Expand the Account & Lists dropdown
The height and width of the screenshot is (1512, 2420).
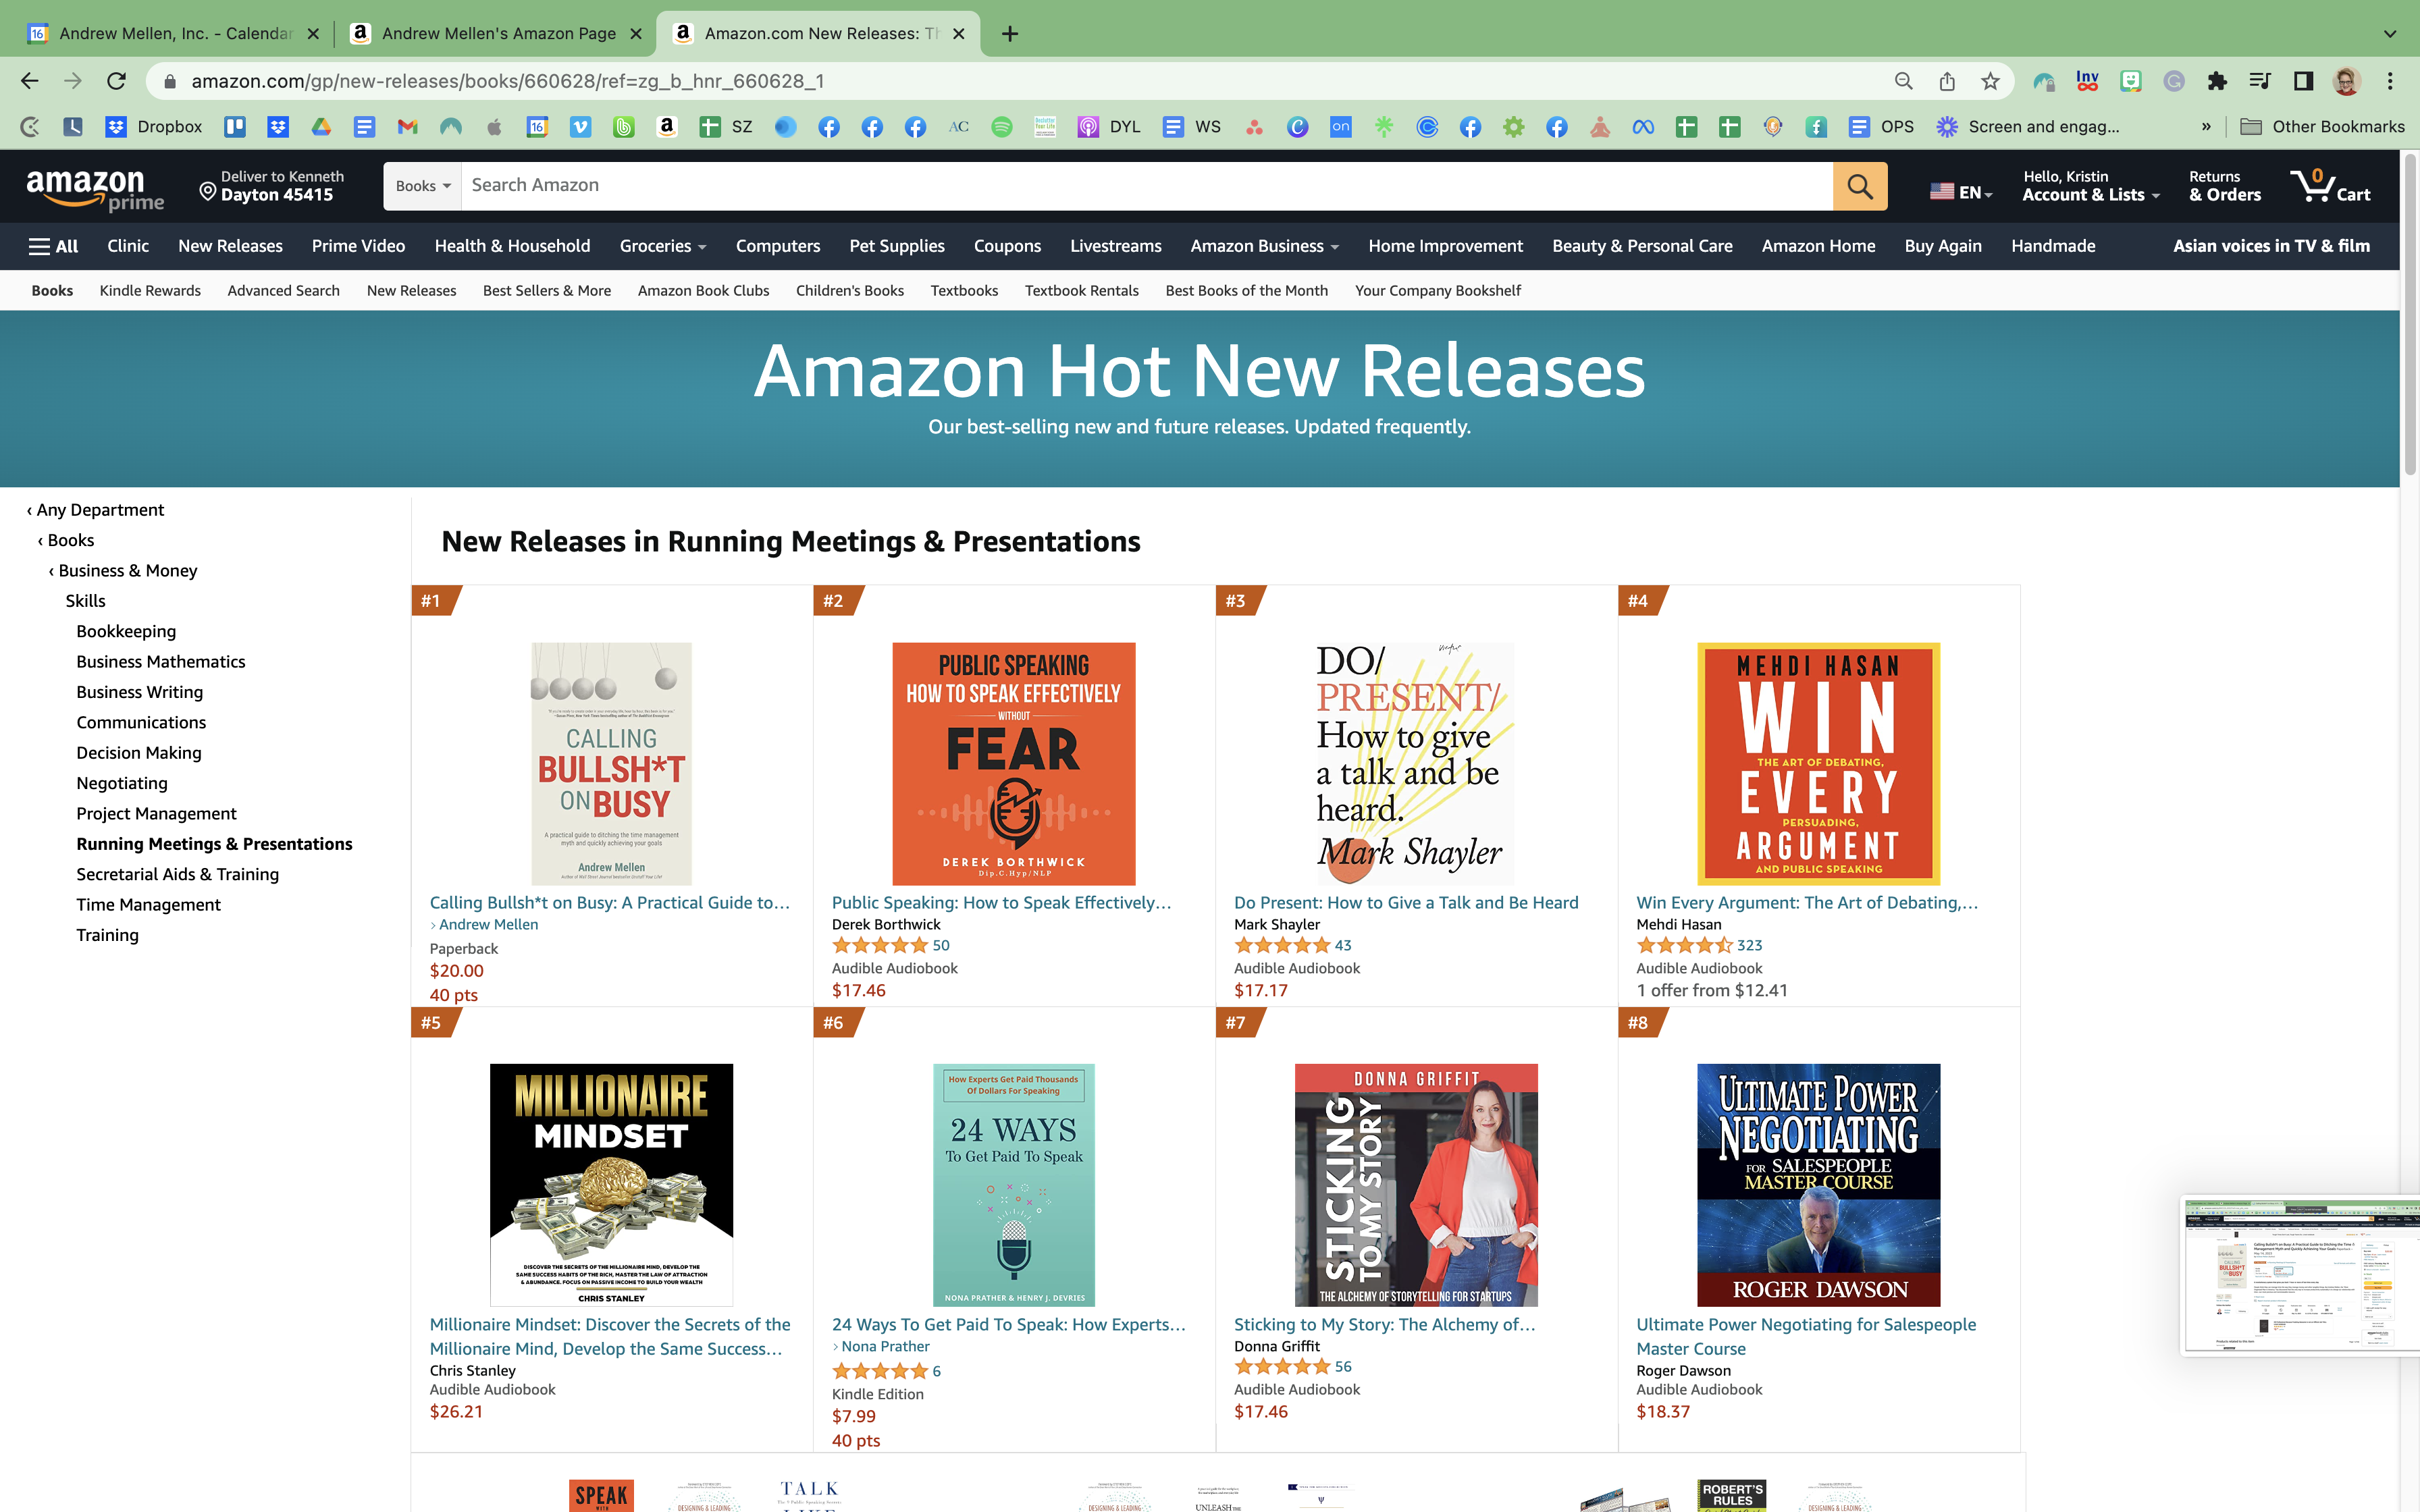pyautogui.click(x=2090, y=186)
